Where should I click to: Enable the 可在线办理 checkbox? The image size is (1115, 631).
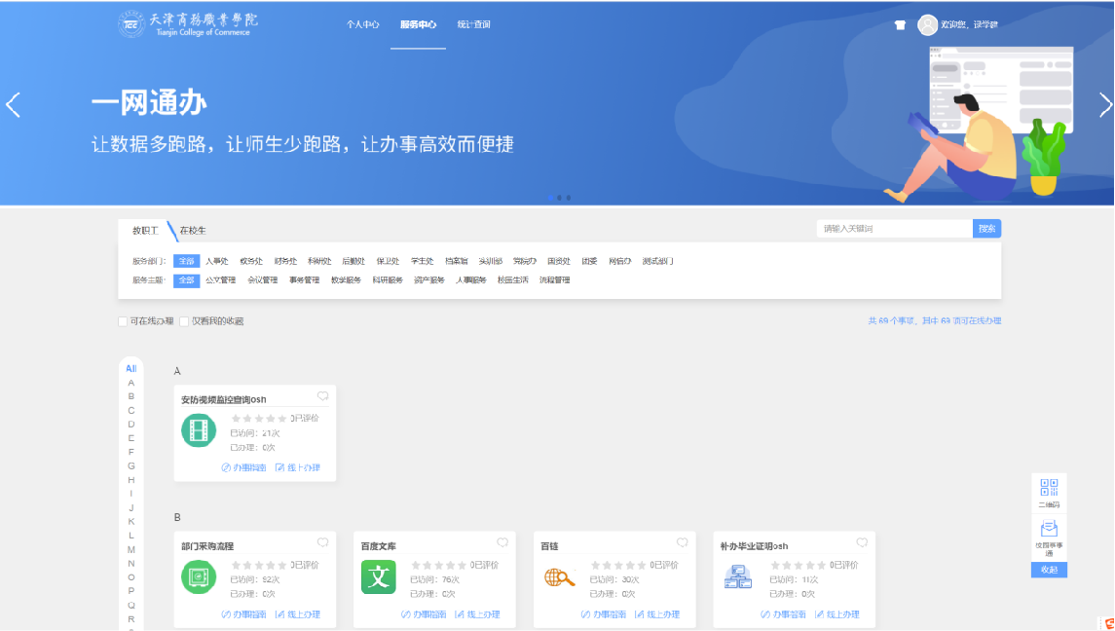pyautogui.click(x=123, y=321)
